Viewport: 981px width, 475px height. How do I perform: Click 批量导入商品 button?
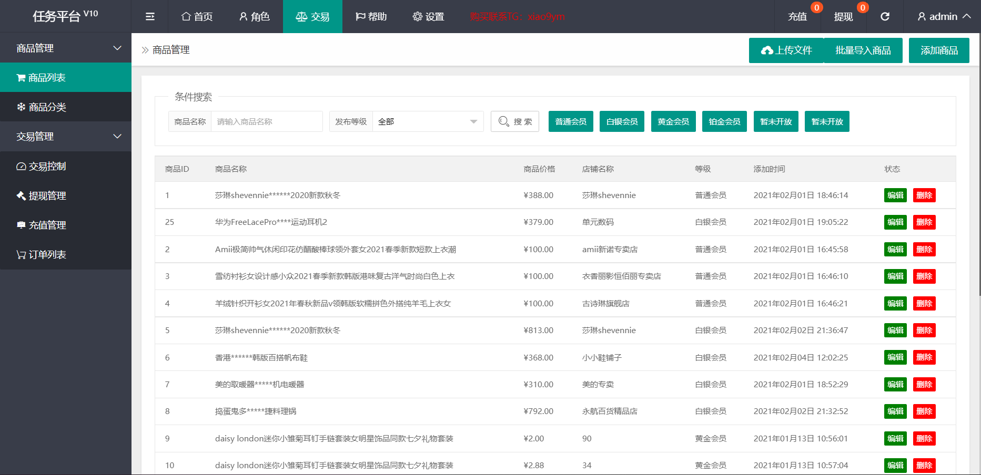pyautogui.click(x=863, y=50)
